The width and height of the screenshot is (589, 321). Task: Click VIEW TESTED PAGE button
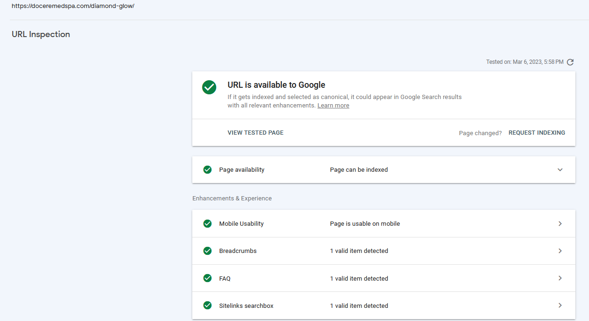coord(256,133)
